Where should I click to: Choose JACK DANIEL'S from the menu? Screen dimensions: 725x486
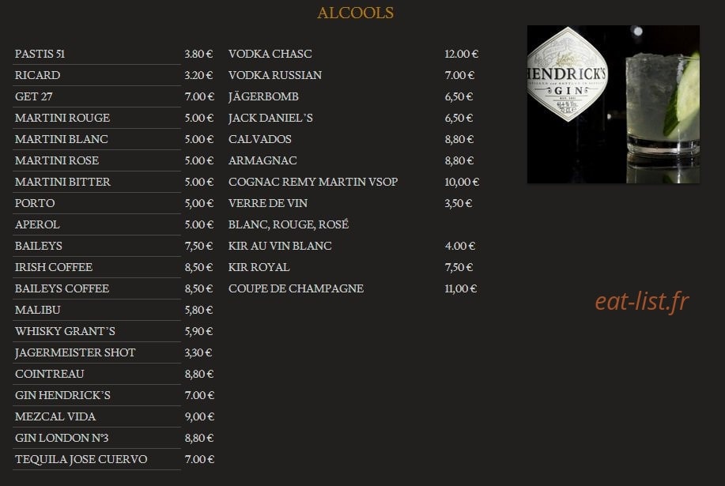click(x=270, y=118)
